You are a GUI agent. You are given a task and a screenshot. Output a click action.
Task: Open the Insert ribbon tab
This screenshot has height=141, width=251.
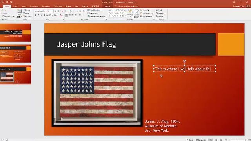(x=15, y=6)
